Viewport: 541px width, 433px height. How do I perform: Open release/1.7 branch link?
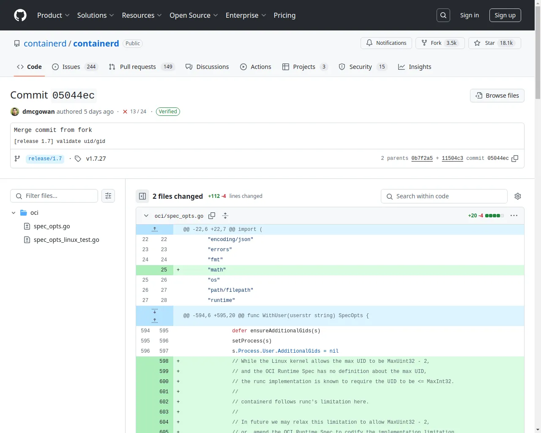(x=45, y=159)
